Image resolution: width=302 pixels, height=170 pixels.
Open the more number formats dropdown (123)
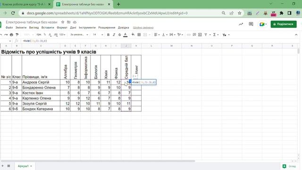62,34
